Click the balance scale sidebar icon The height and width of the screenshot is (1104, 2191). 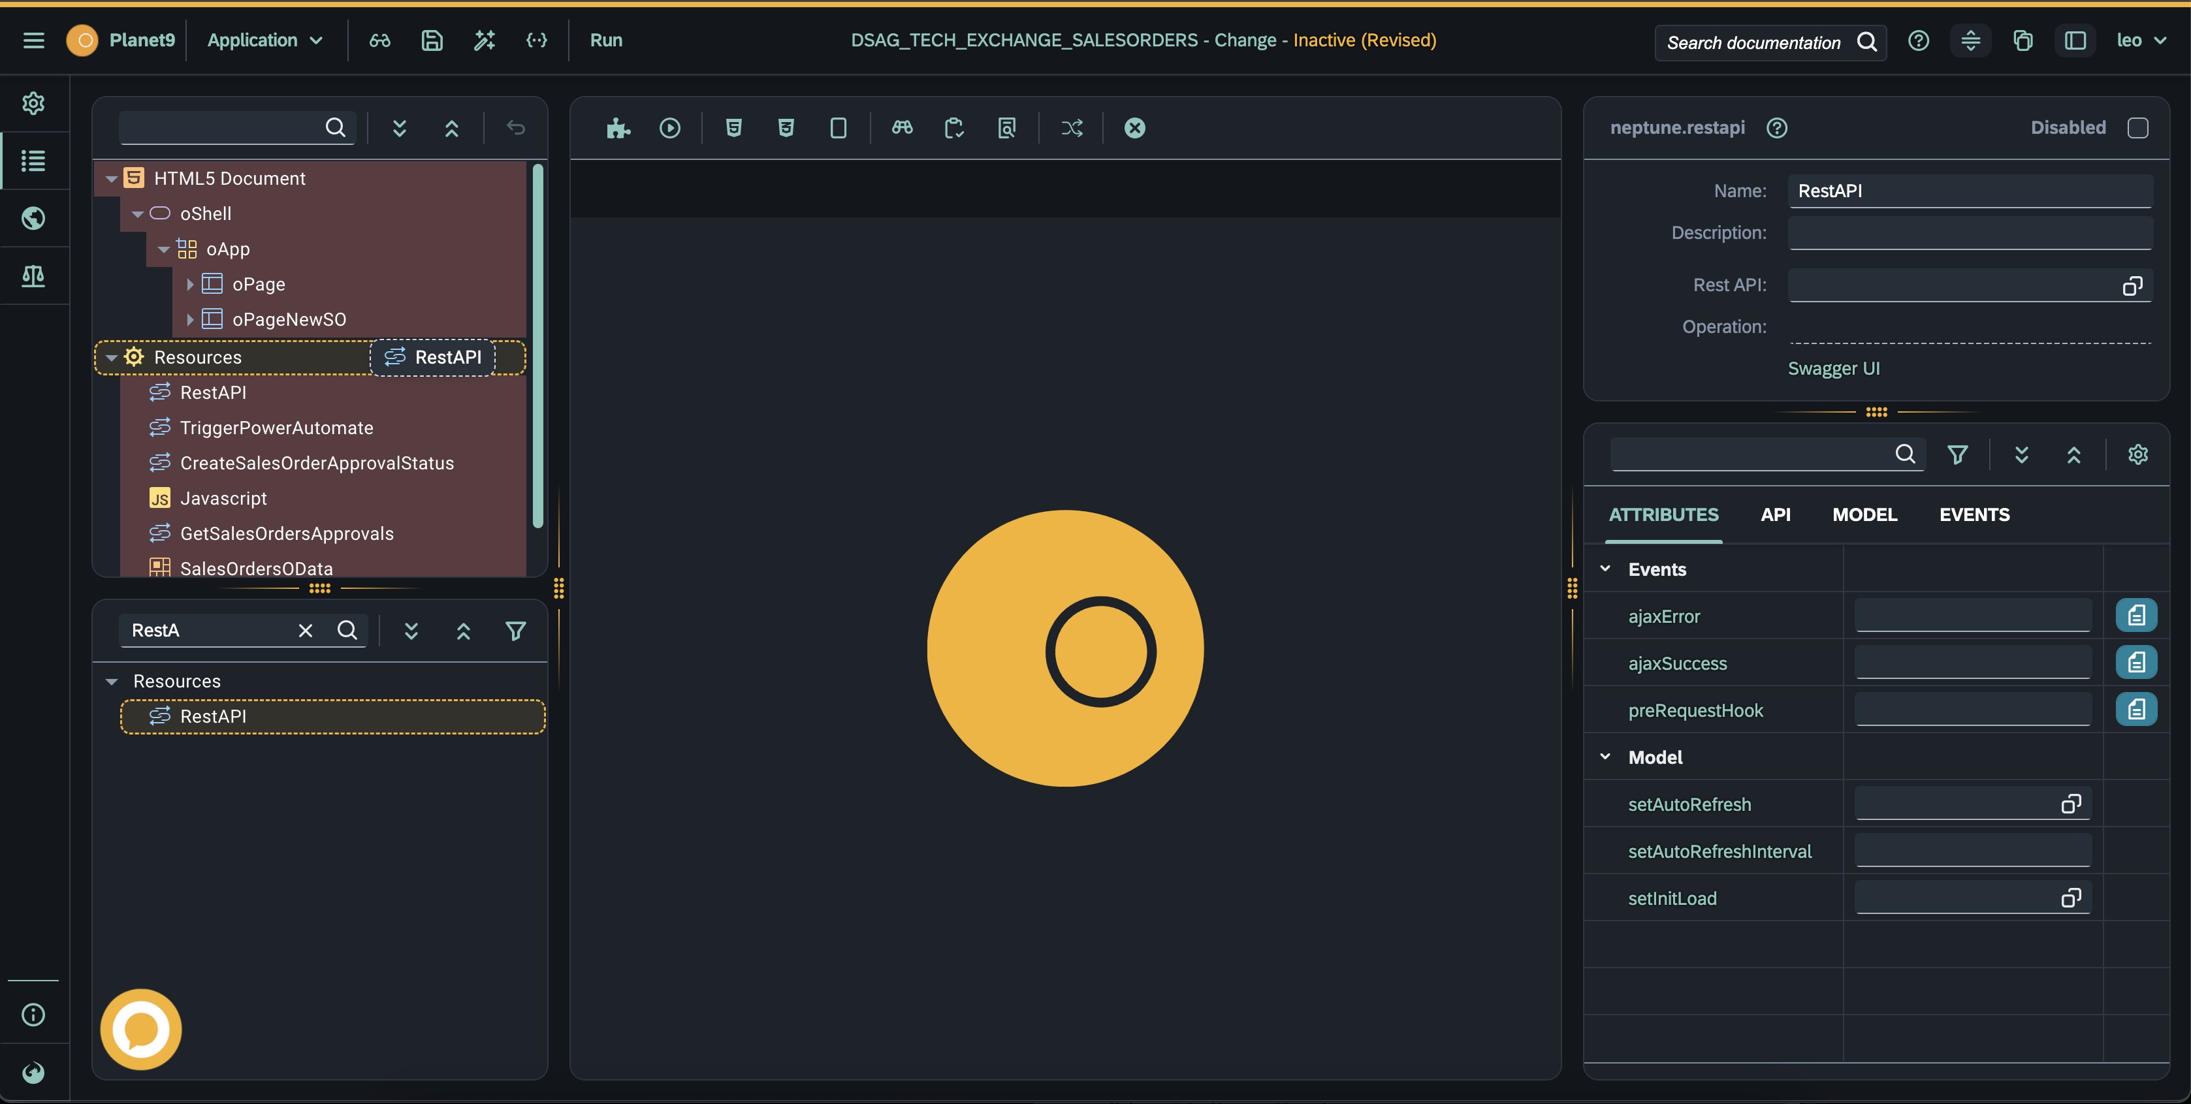click(x=33, y=276)
